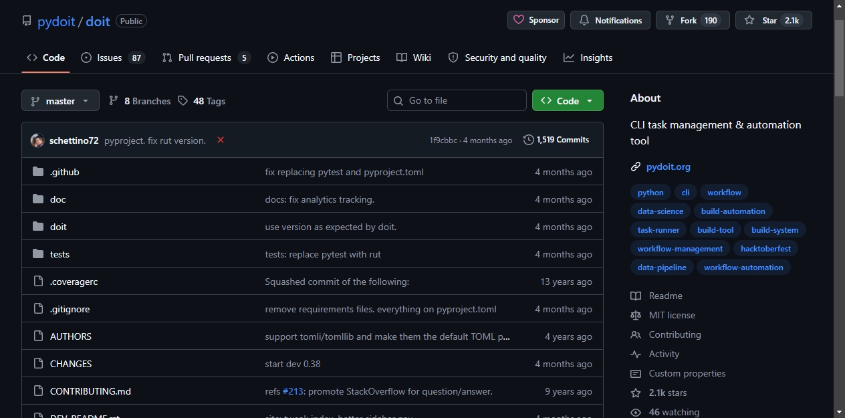Select the task-runner topic tag
The image size is (845, 418).
[658, 229]
